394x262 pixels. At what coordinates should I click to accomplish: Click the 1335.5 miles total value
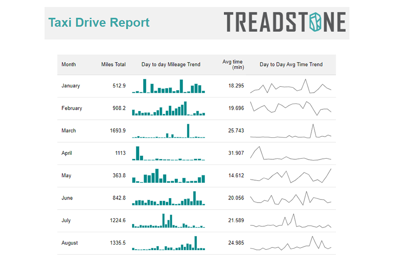(x=118, y=243)
